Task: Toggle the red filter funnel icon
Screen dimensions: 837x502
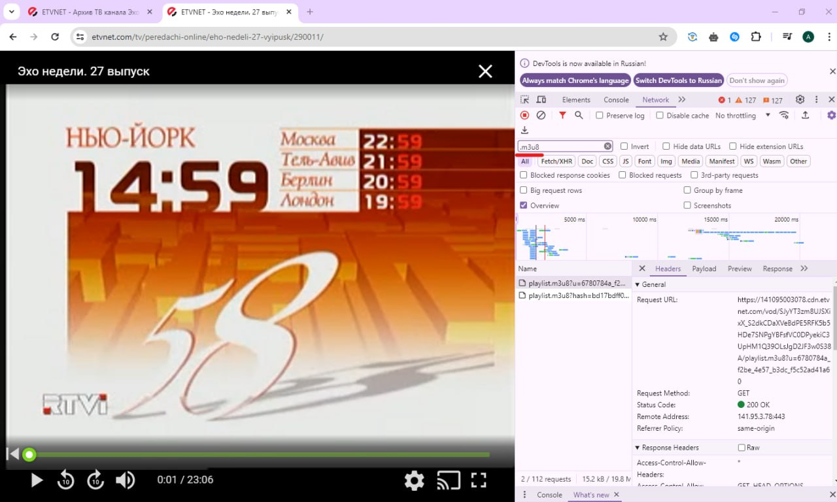Action: [562, 115]
